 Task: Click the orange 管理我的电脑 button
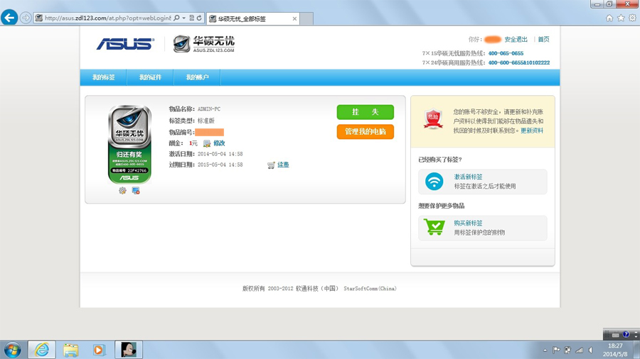point(366,131)
